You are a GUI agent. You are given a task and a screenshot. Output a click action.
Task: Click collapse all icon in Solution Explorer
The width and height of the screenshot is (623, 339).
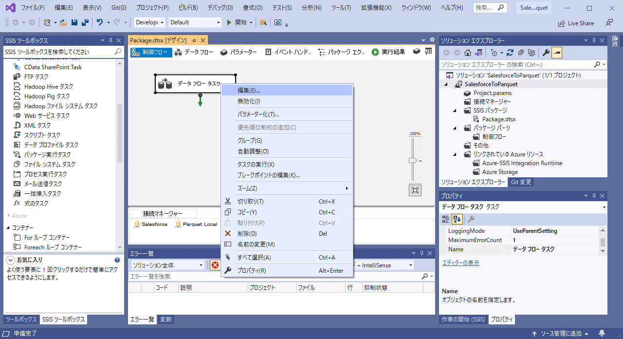521,53
